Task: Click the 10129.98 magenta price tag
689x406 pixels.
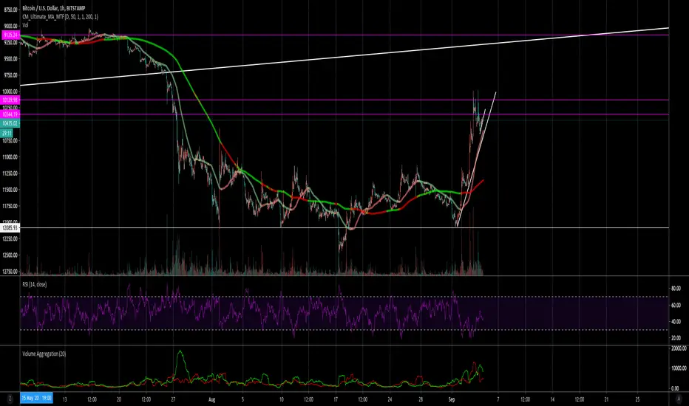Action: (10, 100)
